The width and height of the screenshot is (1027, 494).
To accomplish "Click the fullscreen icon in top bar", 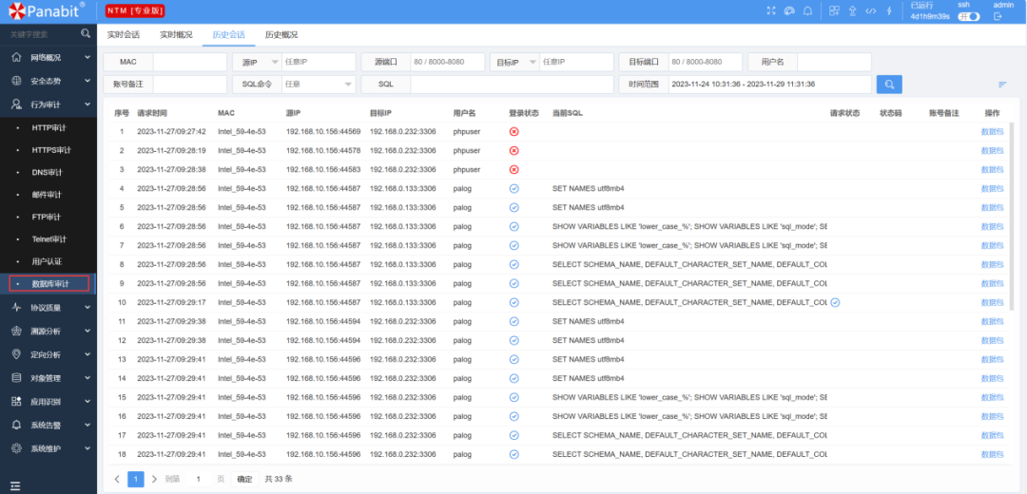I will [771, 10].
